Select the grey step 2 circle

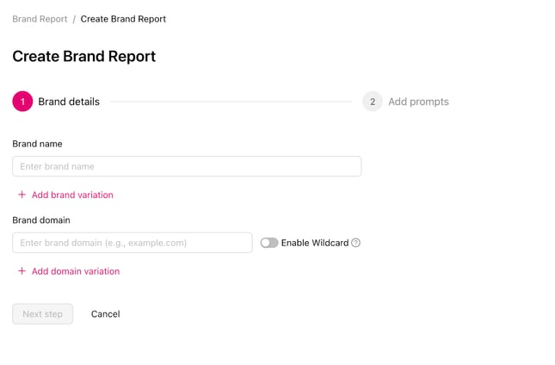(x=373, y=102)
